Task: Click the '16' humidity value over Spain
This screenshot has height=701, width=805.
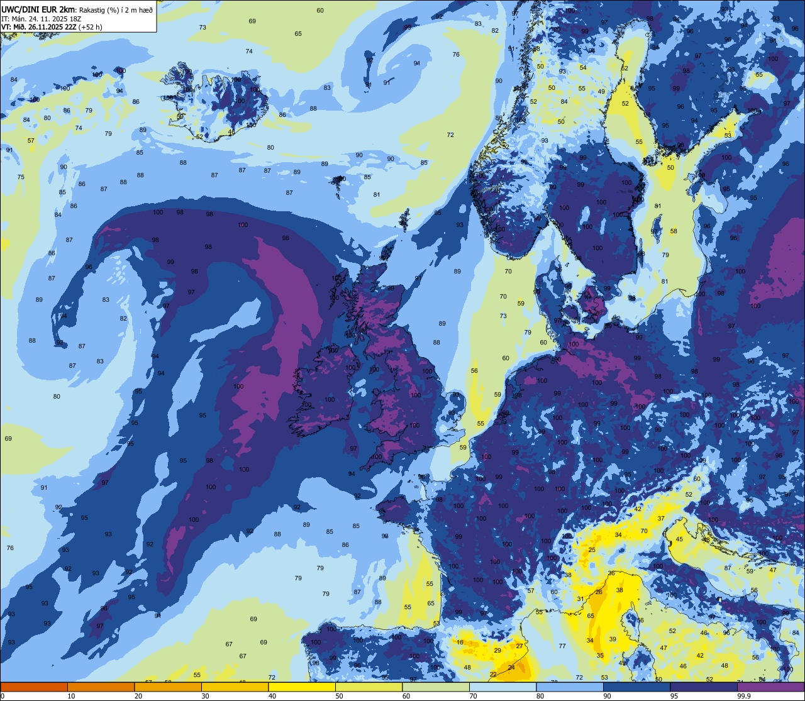Action: tap(460, 642)
